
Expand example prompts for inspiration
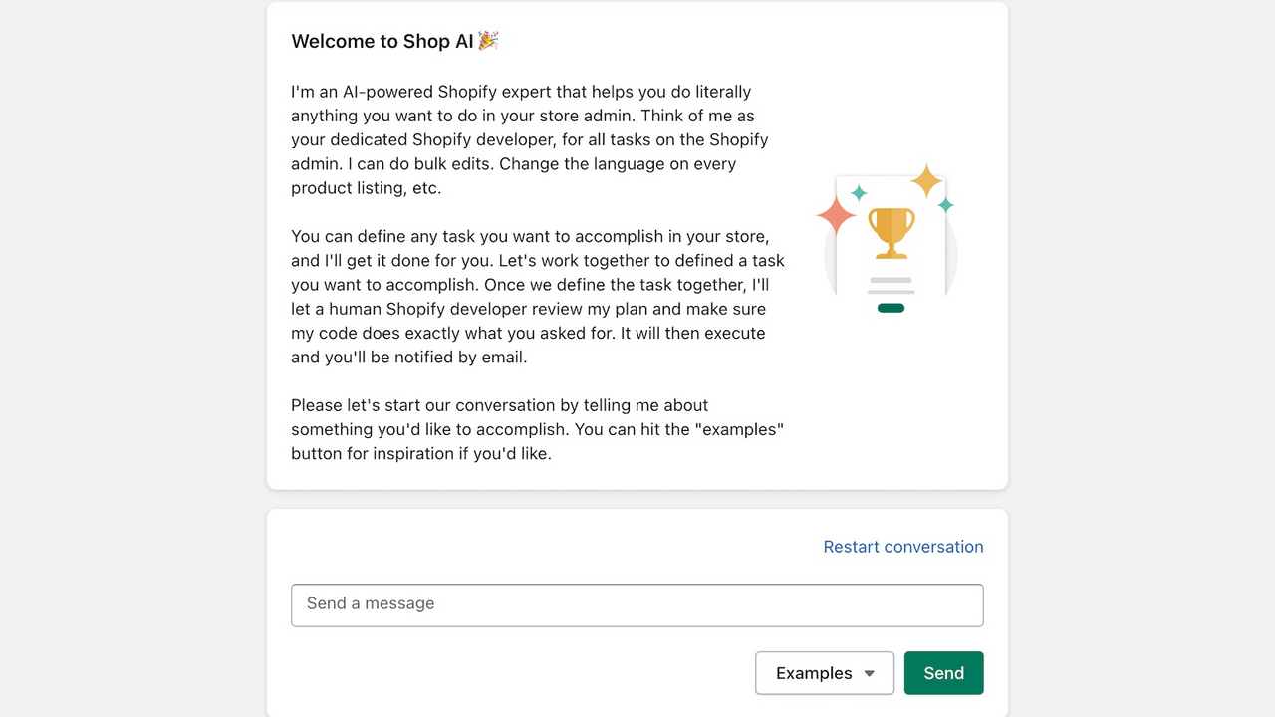[824, 672]
